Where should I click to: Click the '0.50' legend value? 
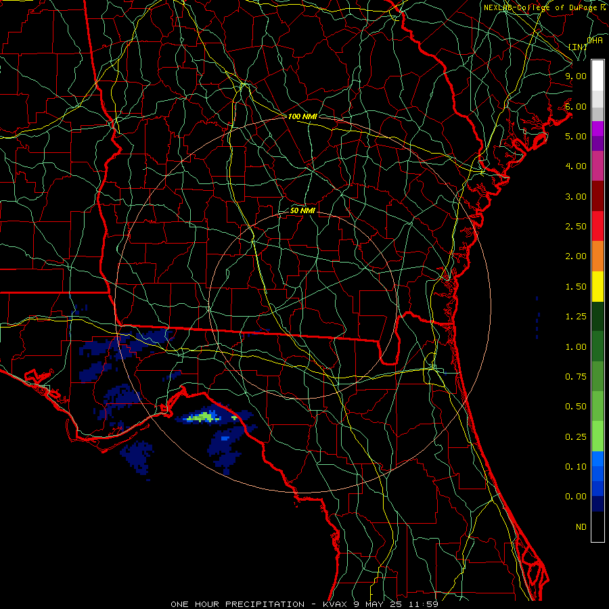tap(576, 407)
